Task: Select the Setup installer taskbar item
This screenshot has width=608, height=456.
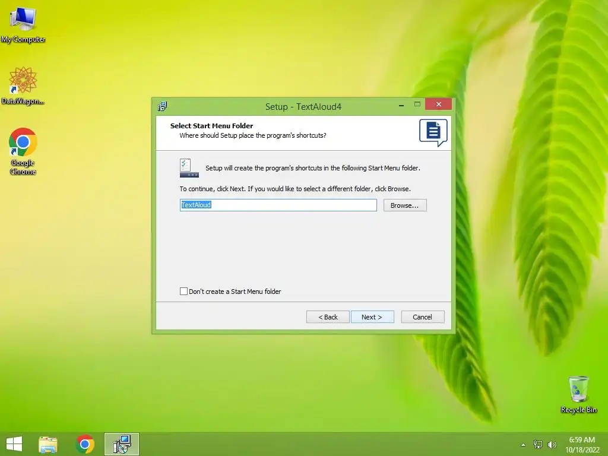Action: click(122, 444)
